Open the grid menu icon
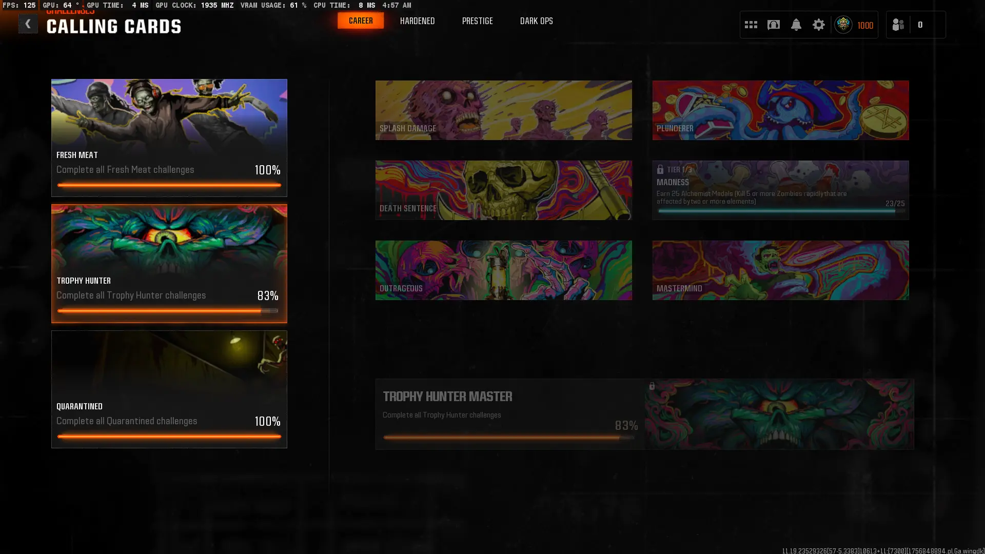 click(x=751, y=25)
